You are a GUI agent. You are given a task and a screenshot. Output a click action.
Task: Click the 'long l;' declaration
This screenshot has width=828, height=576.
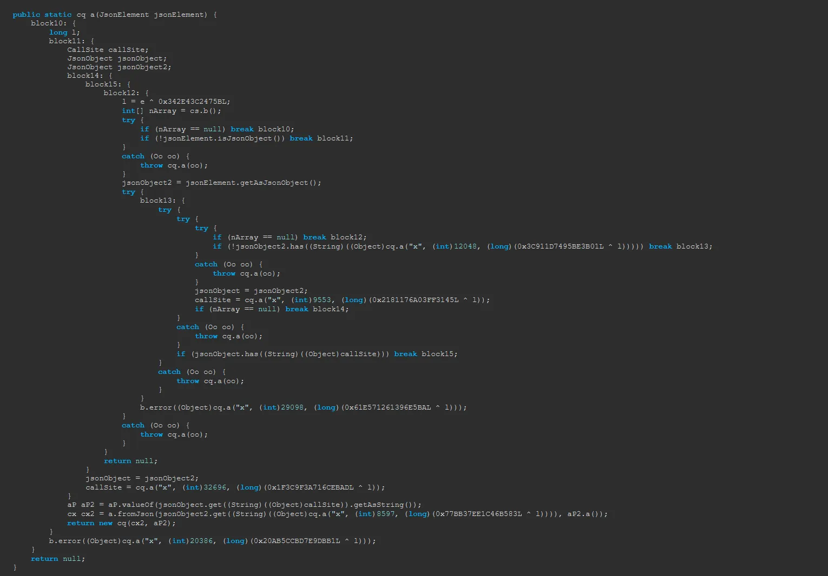point(64,32)
